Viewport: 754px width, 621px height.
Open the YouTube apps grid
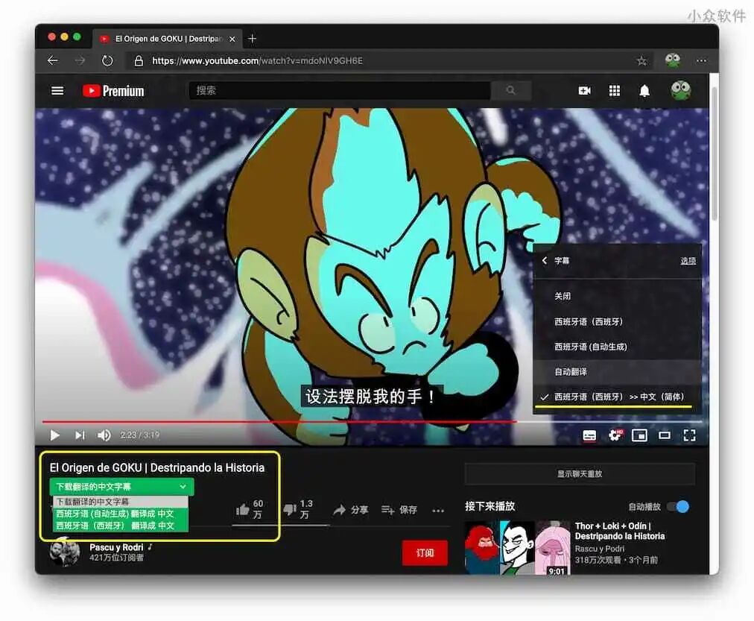(615, 90)
